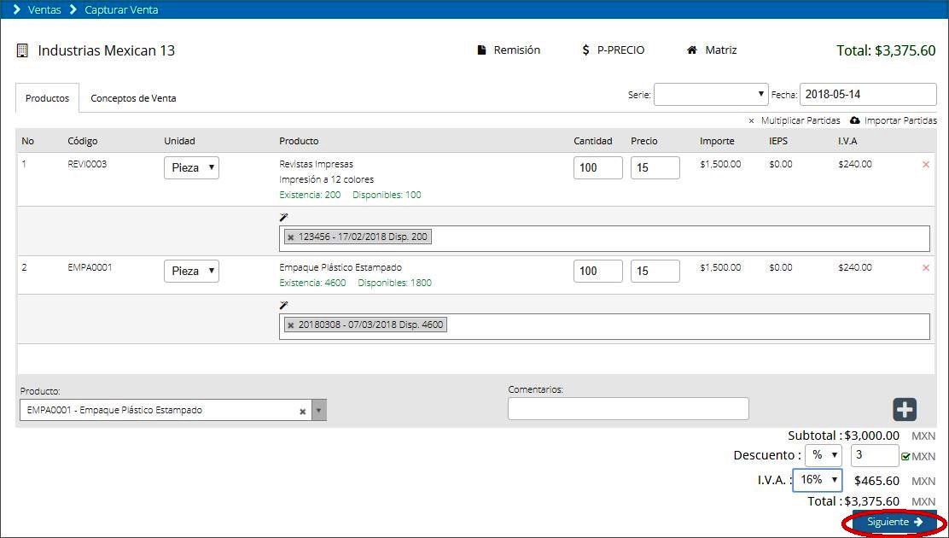Click Cantidad field for REVI0003
The height and width of the screenshot is (538, 949).
(x=598, y=168)
